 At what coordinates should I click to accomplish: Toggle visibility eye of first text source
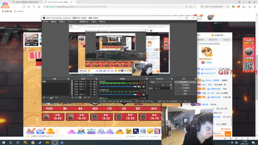coord(91,81)
